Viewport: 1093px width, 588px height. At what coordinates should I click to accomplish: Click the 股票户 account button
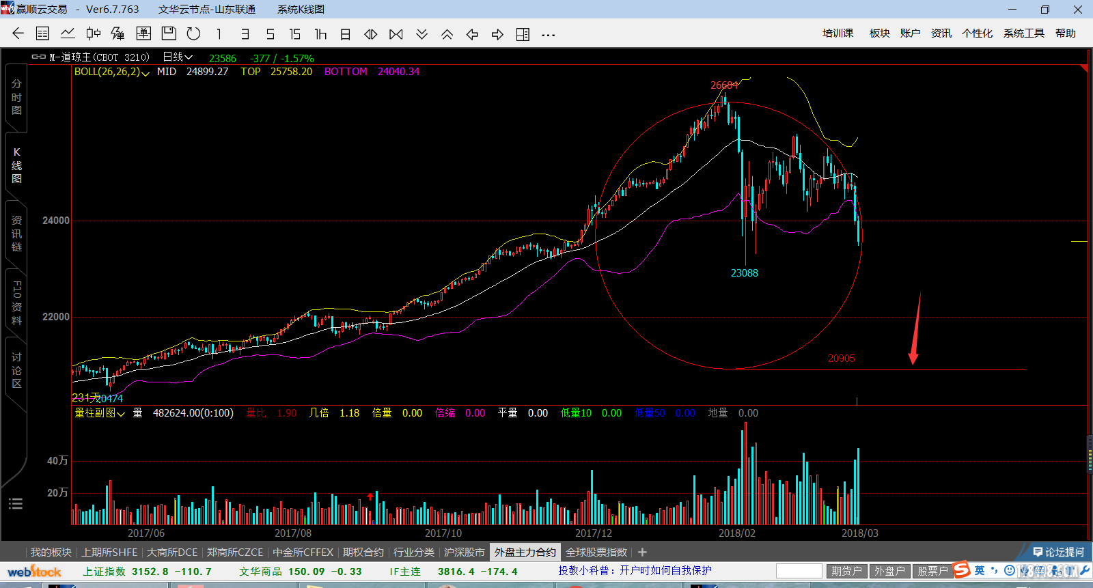[x=932, y=571]
